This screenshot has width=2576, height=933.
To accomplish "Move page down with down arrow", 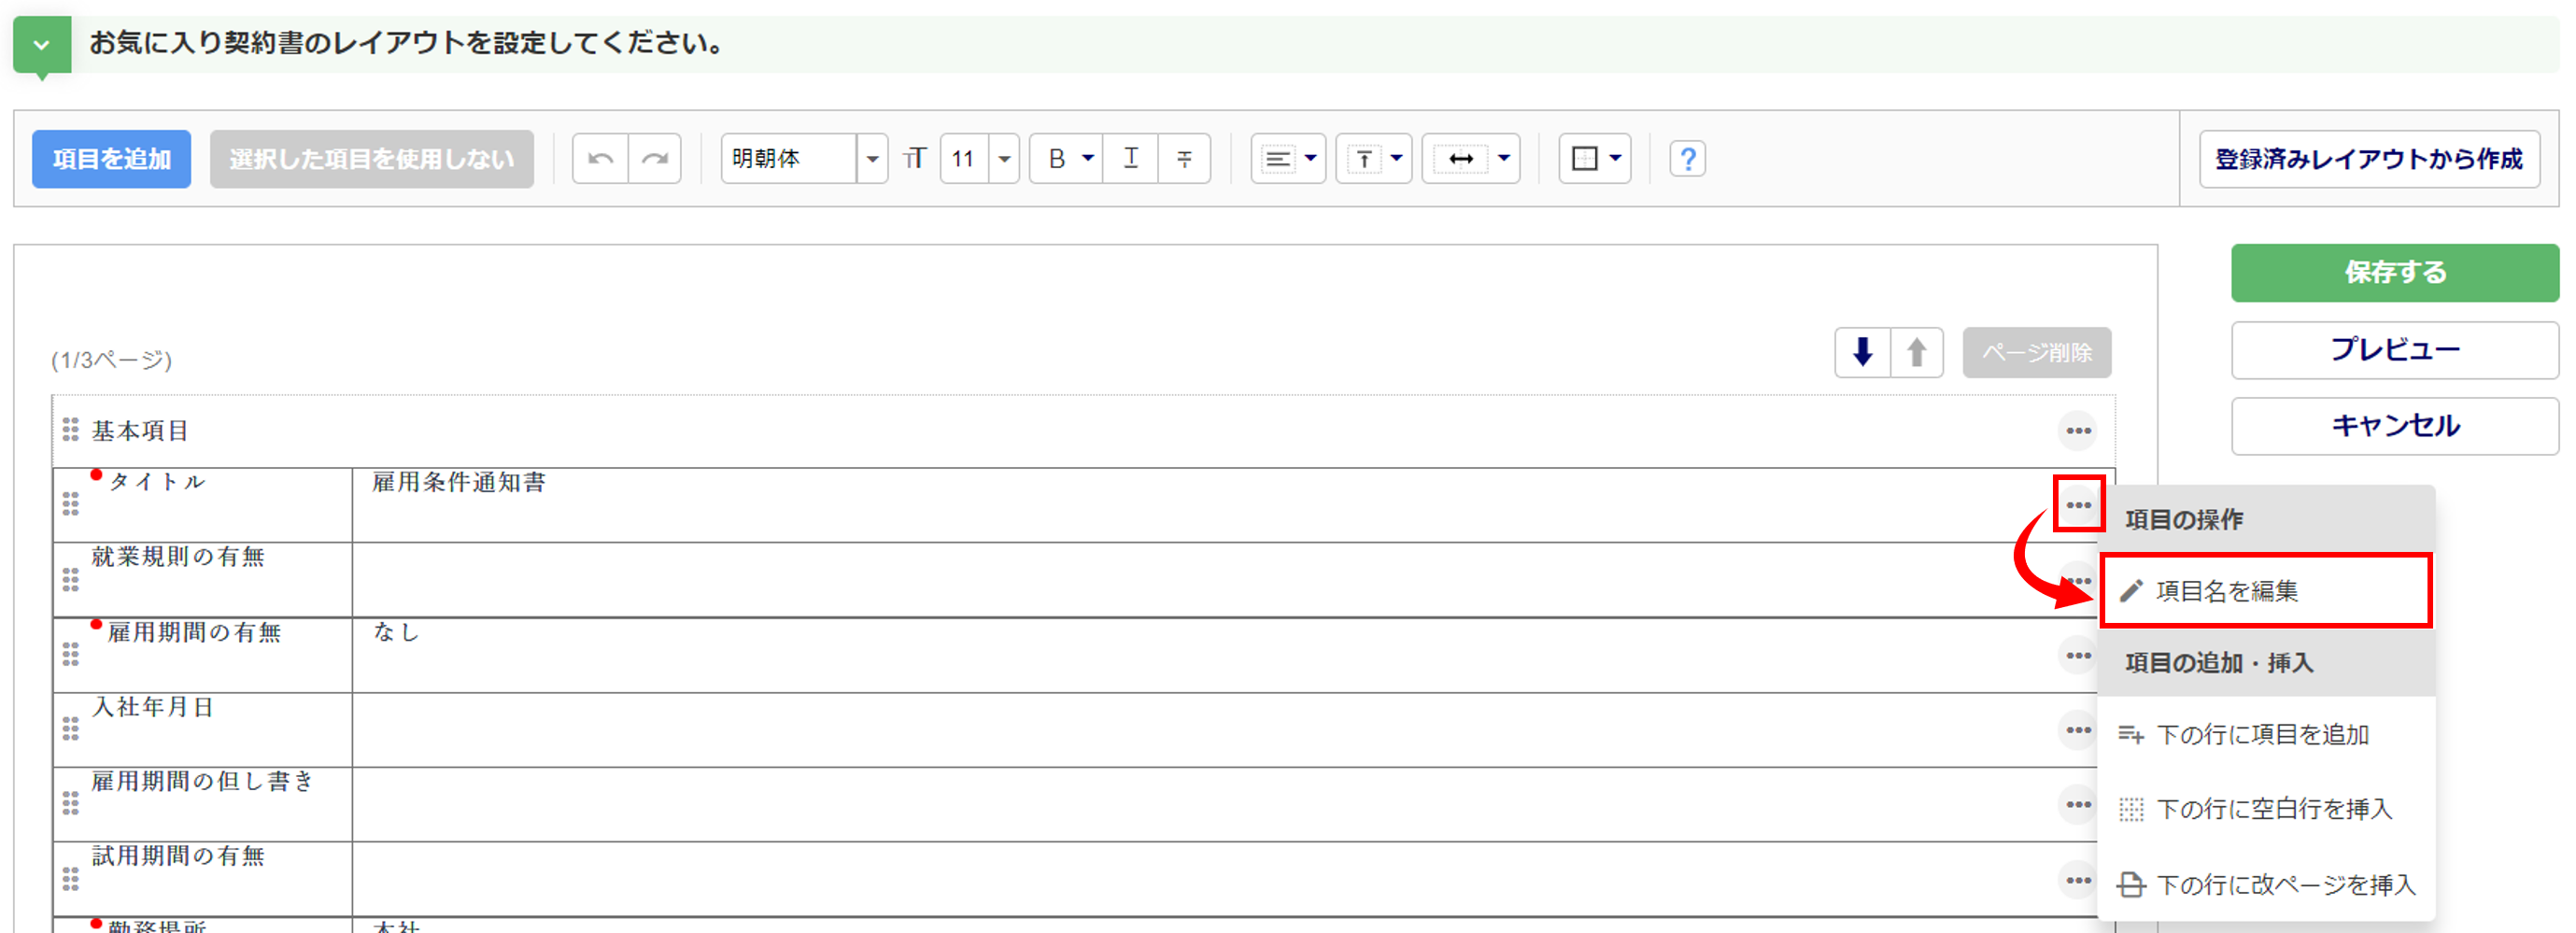I will point(1862,352).
